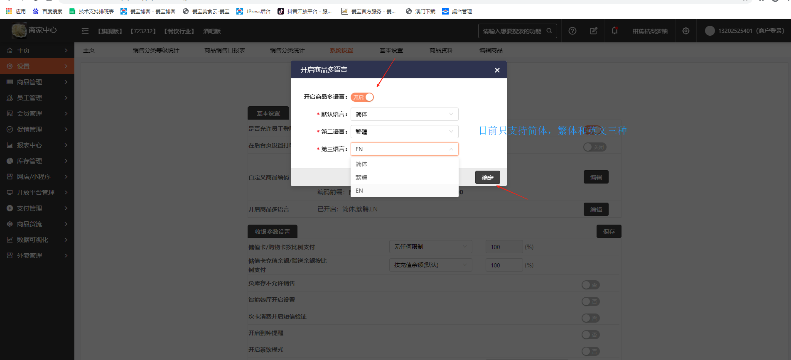Click the search magnifier icon
This screenshot has height=360, width=791.
(549, 31)
